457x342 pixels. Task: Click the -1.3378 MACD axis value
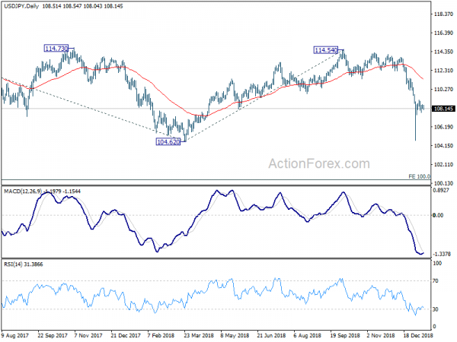pos(442,254)
